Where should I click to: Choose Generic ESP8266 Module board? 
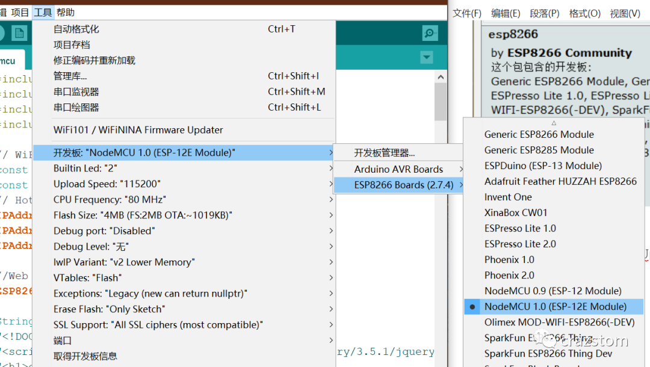coord(539,134)
